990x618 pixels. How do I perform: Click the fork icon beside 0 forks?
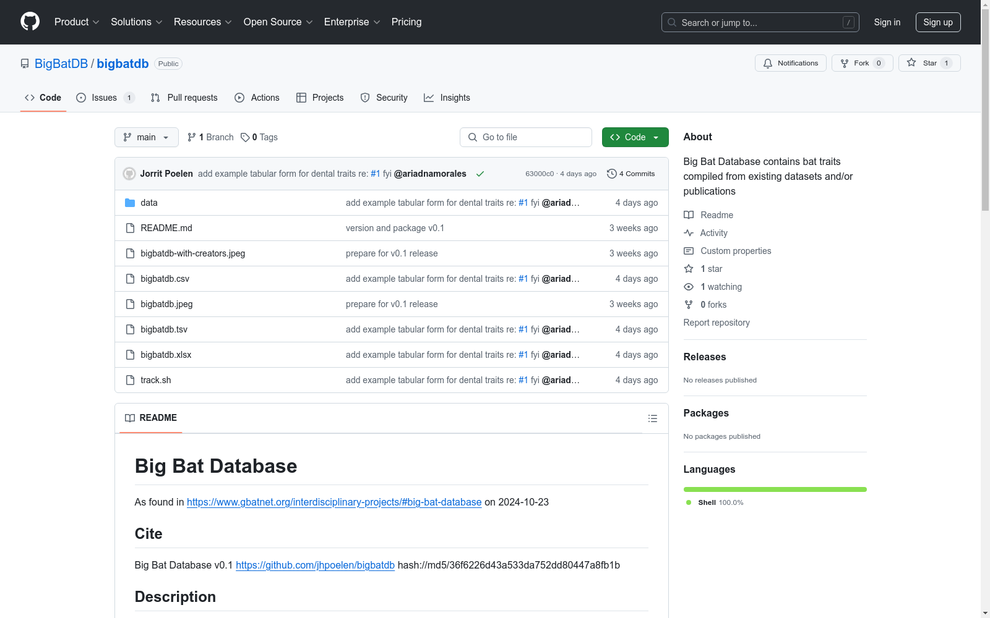pos(689,305)
